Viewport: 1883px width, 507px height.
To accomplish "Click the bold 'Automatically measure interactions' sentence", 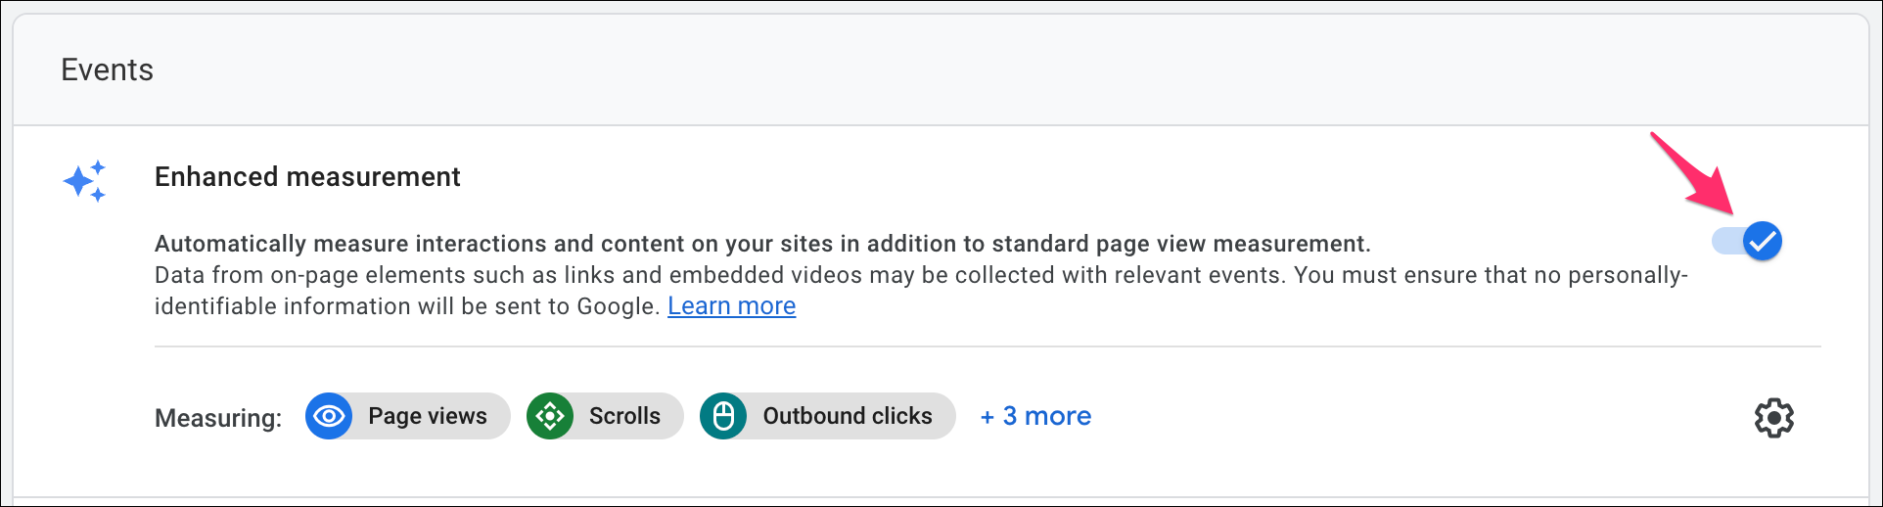I will pyautogui.click(x=762, y=244).
